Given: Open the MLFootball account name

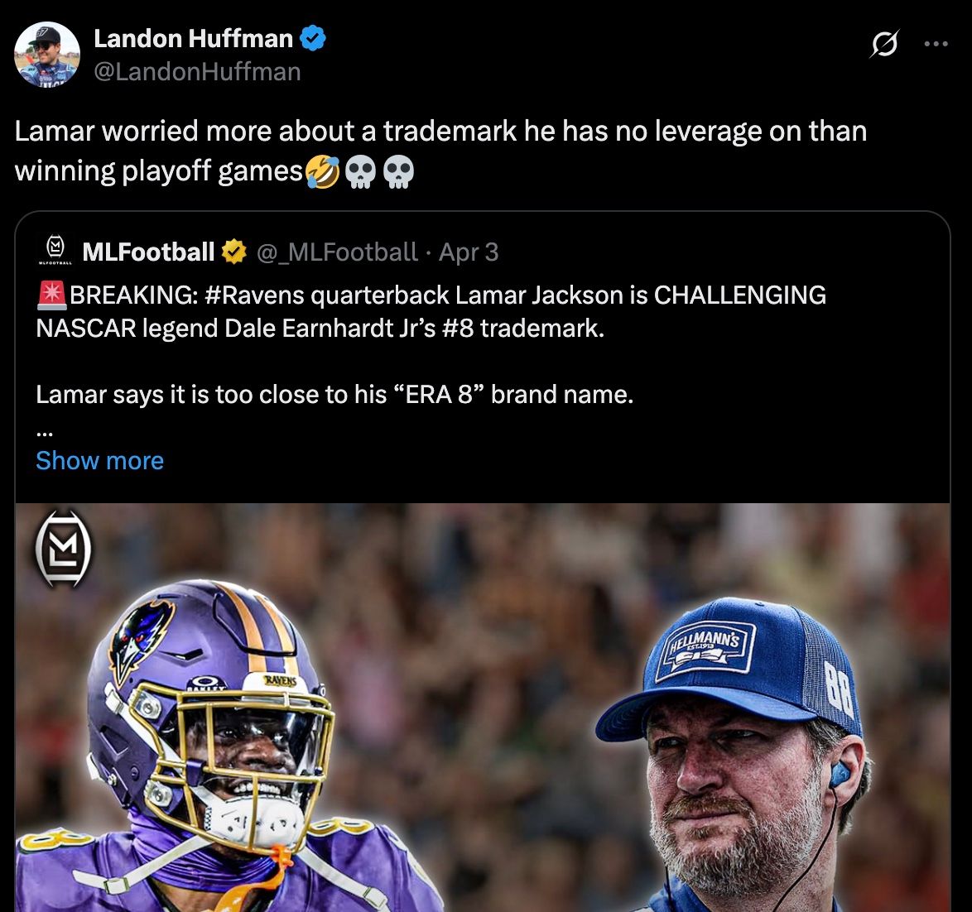Looking at the screenshot, I should 148,252.
